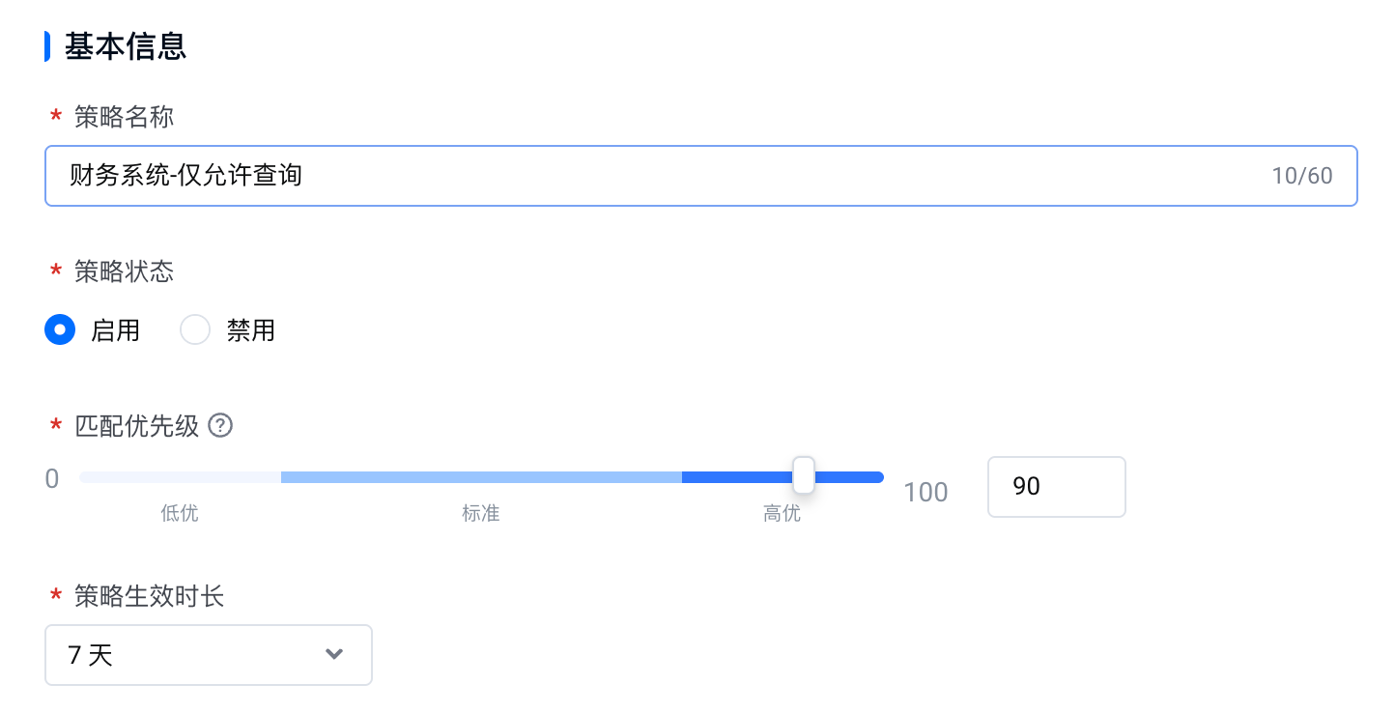
Task: Click the priority number box showing 90
Action: [x=1057, y=486]
